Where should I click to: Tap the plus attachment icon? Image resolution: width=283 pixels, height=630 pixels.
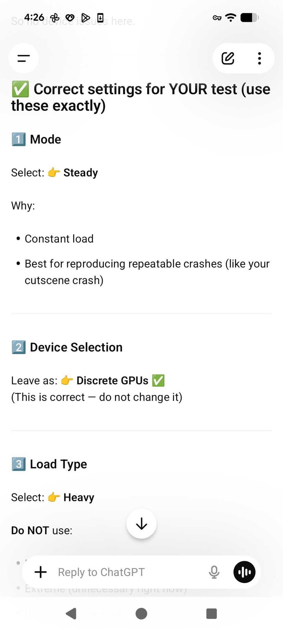coord(41,572)
